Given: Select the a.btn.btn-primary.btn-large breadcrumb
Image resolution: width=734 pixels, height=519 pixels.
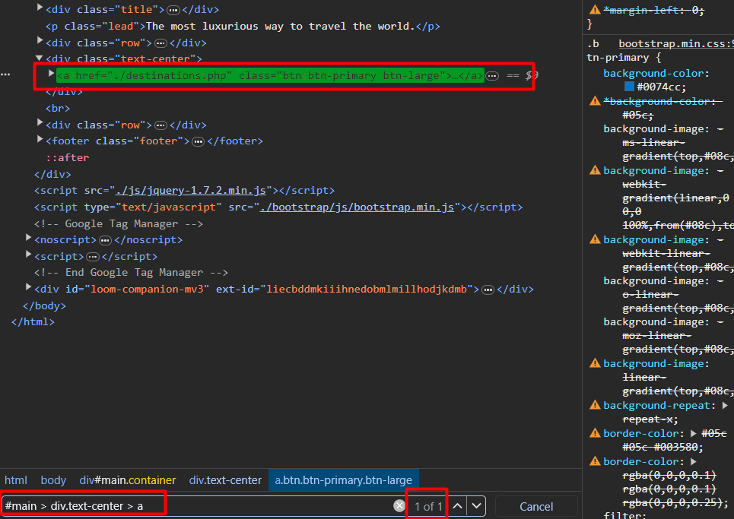Looking at the screenshot, I should (x=344, y=480).
